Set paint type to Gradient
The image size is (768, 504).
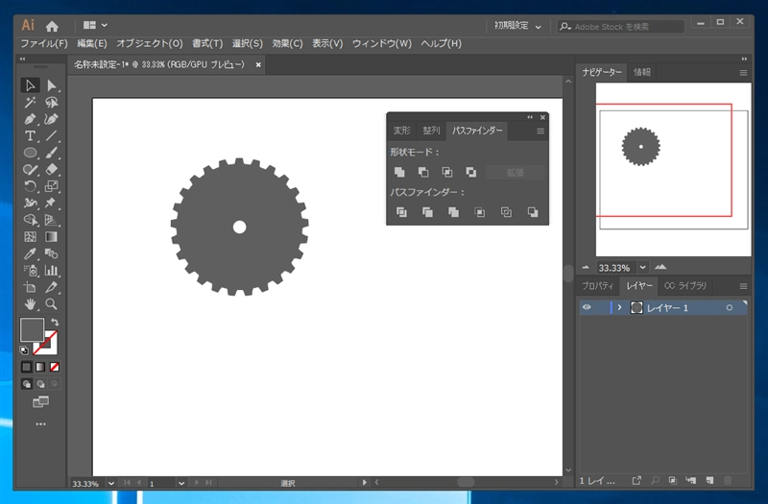(40, 367)
